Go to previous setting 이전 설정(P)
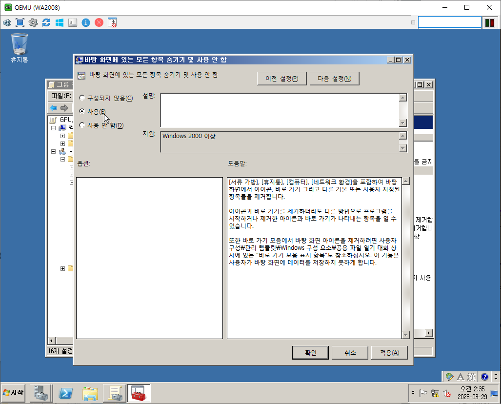501x404 pixels. (281, 78)
